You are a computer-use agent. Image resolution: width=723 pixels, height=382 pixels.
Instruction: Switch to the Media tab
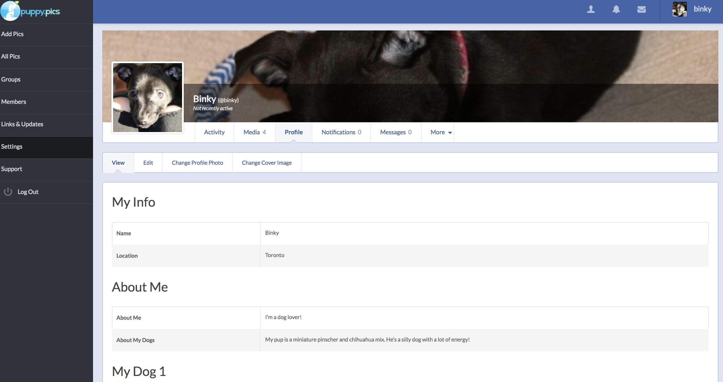255,132
